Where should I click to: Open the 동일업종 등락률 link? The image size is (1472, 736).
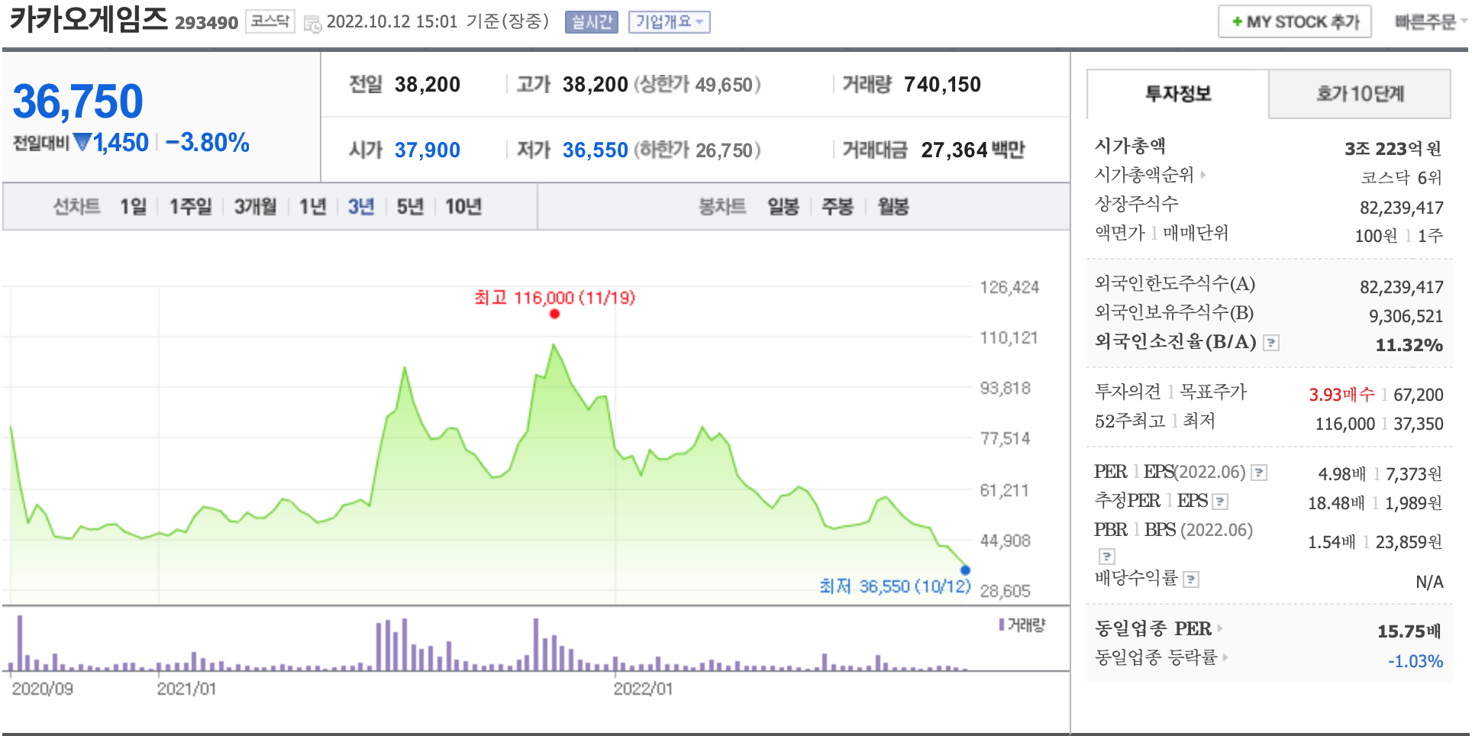click(1160, 657)
